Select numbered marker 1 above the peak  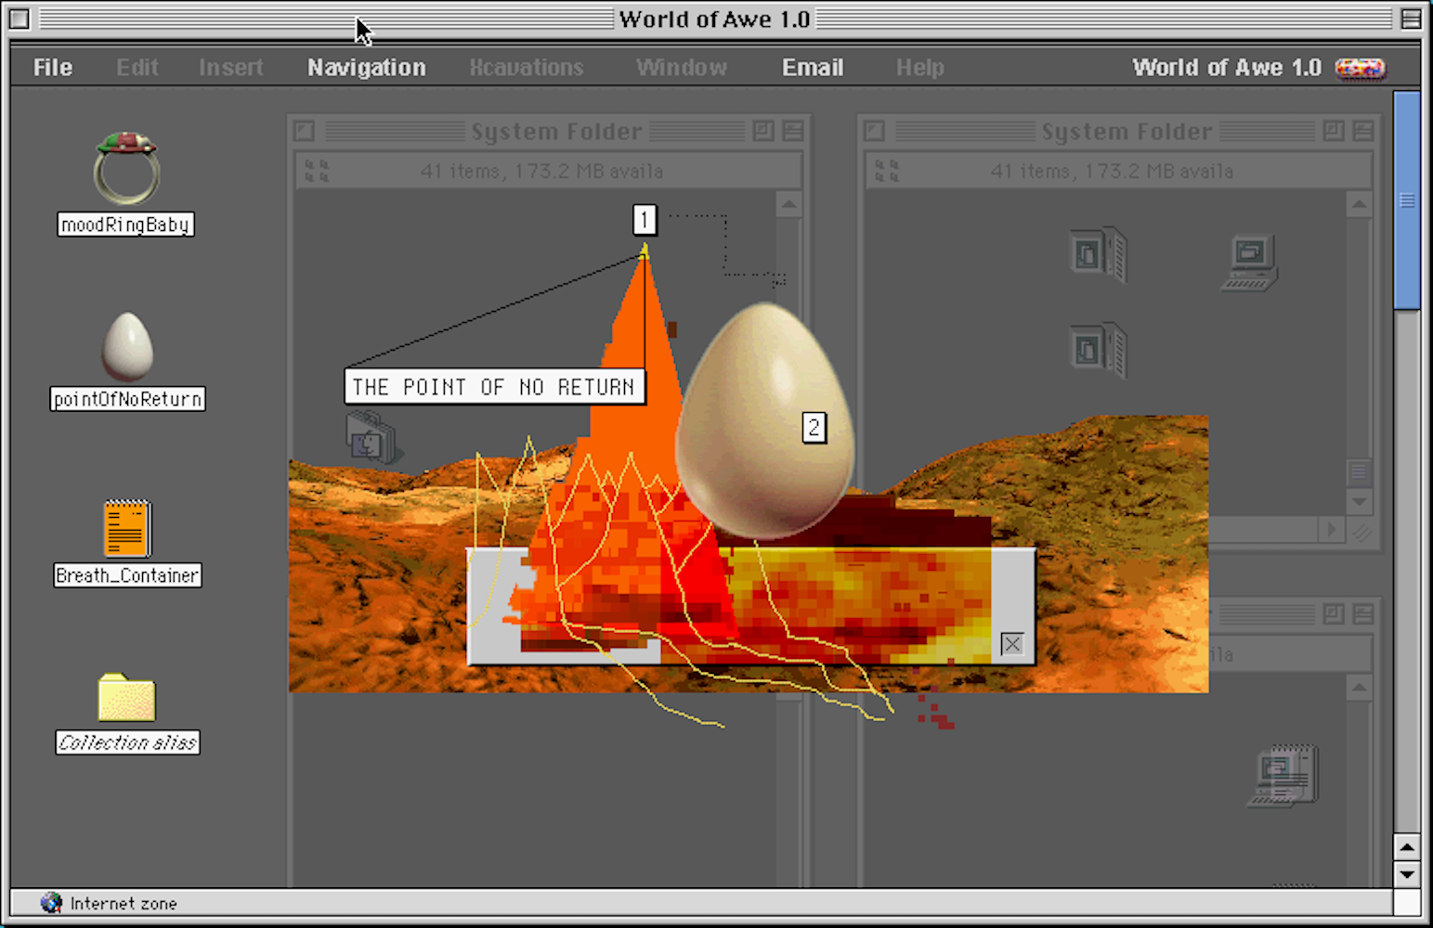pos(645,220)
